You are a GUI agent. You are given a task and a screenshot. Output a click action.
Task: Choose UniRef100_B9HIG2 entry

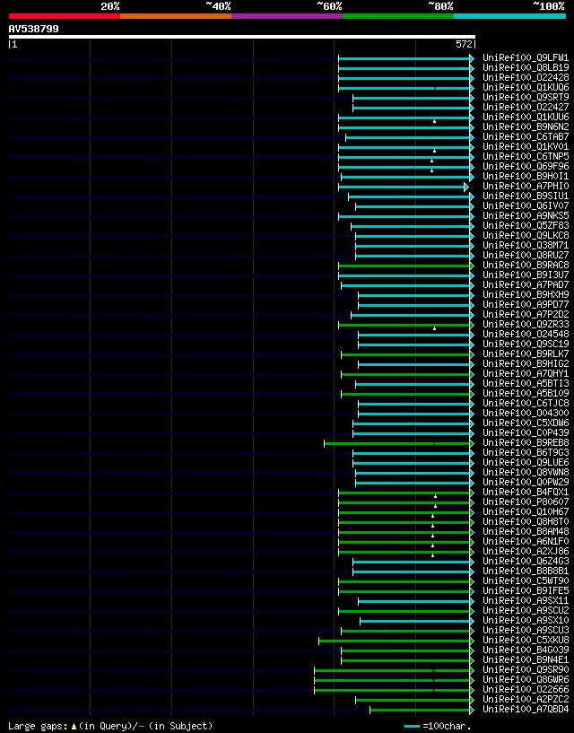tap(526, 363)
